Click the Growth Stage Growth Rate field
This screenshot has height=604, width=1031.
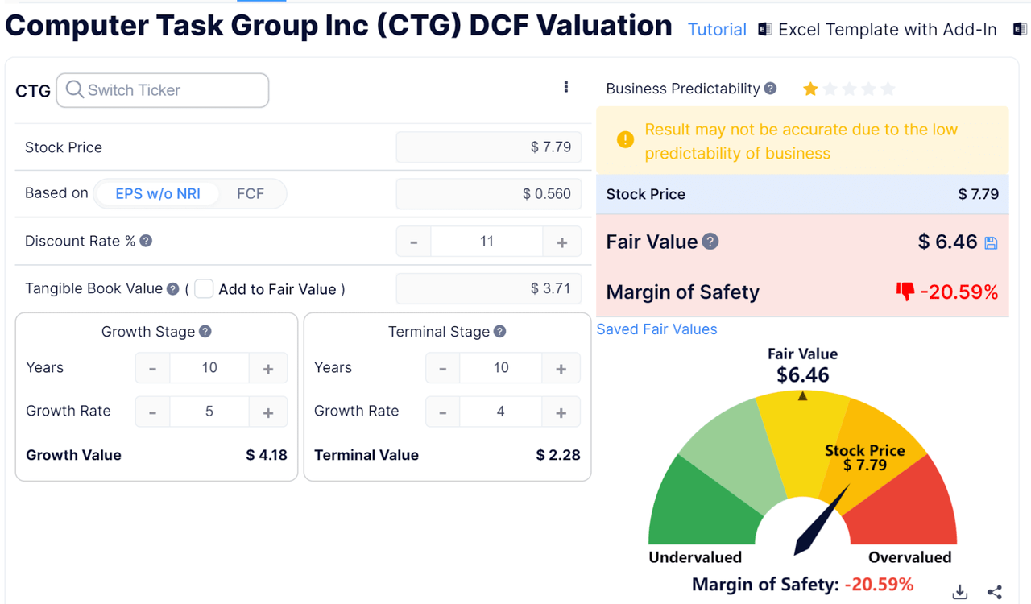(209, 412)
